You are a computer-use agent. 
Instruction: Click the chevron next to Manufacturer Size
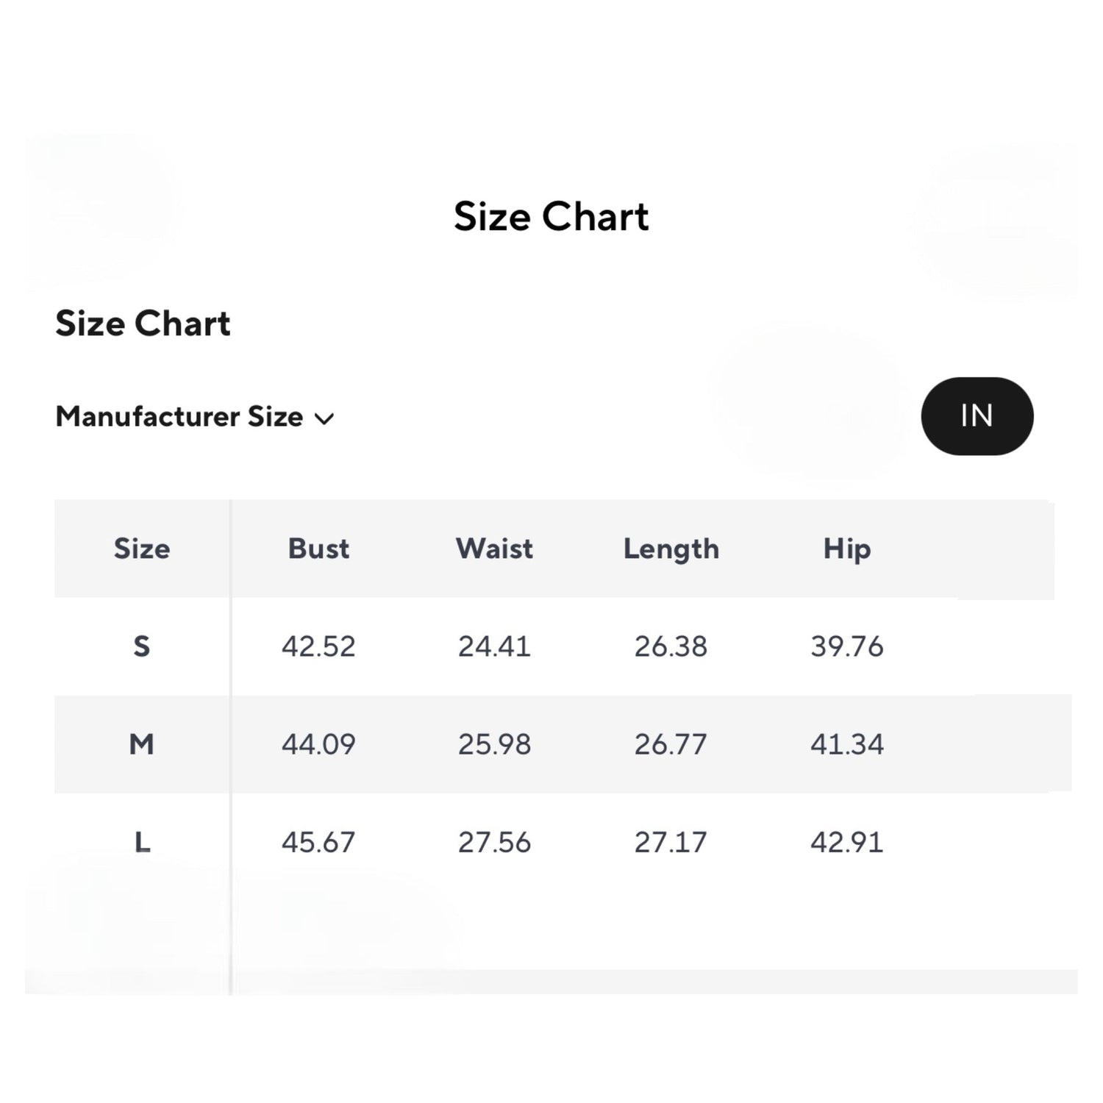click(x=324, y=419)
